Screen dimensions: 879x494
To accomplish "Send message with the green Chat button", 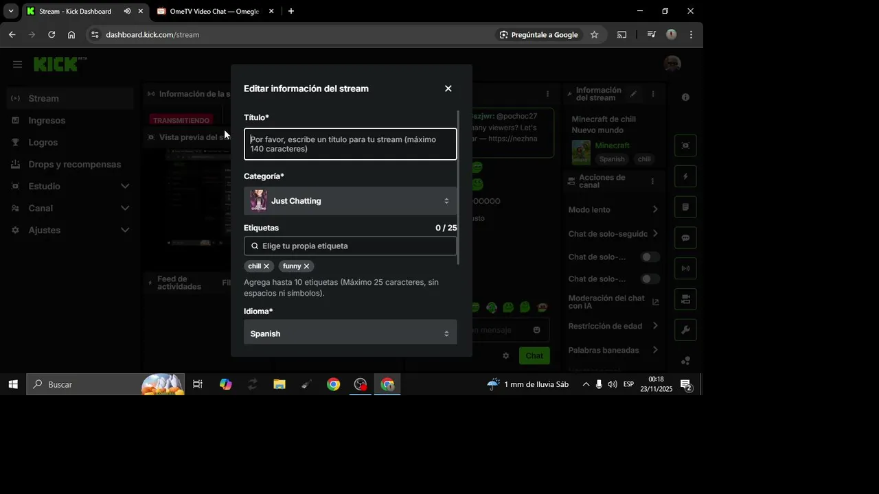I will [534, 355].
